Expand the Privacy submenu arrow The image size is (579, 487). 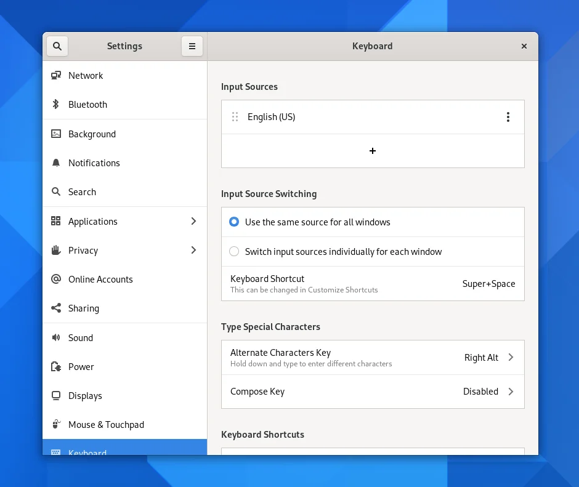point(193,251)
